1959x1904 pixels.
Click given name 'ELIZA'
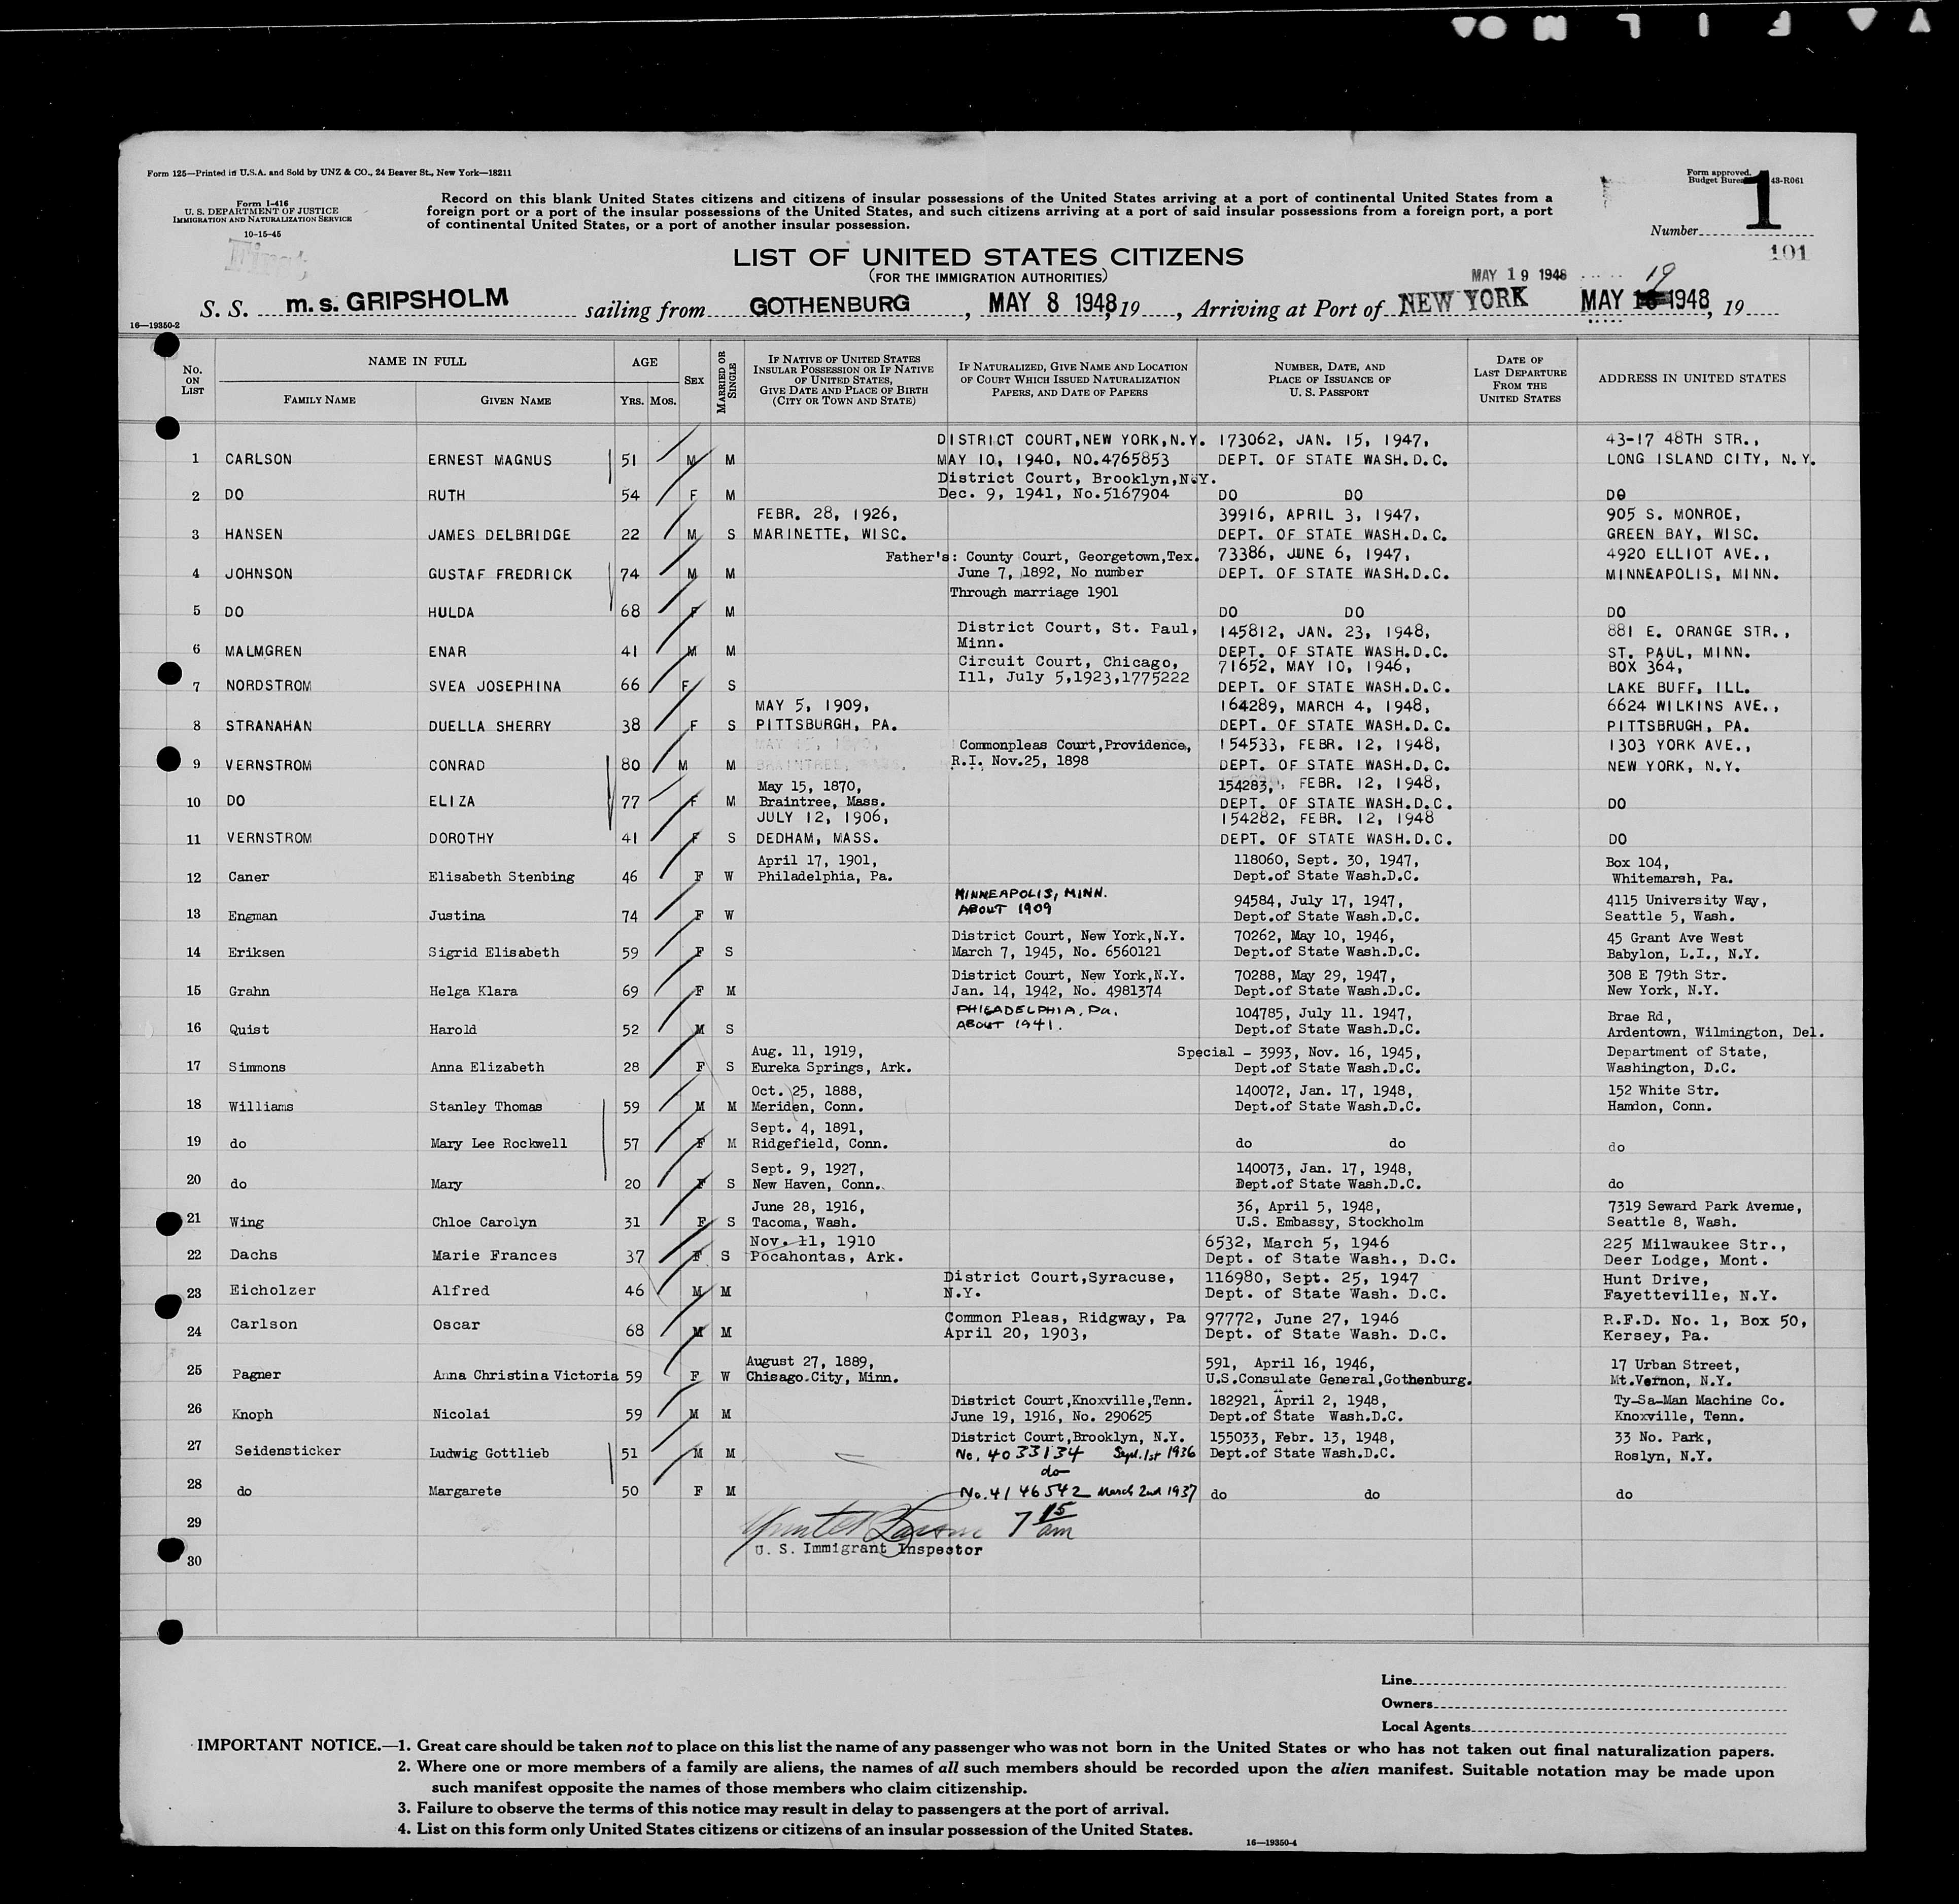coord(451,802)
